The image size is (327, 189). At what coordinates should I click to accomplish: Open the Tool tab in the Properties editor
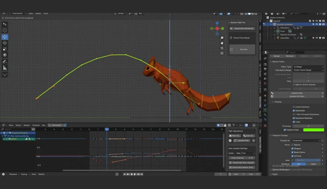(x=265, y=59)
